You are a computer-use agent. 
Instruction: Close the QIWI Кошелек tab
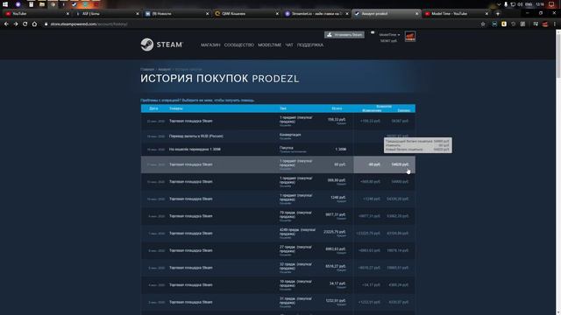point(277,14)
